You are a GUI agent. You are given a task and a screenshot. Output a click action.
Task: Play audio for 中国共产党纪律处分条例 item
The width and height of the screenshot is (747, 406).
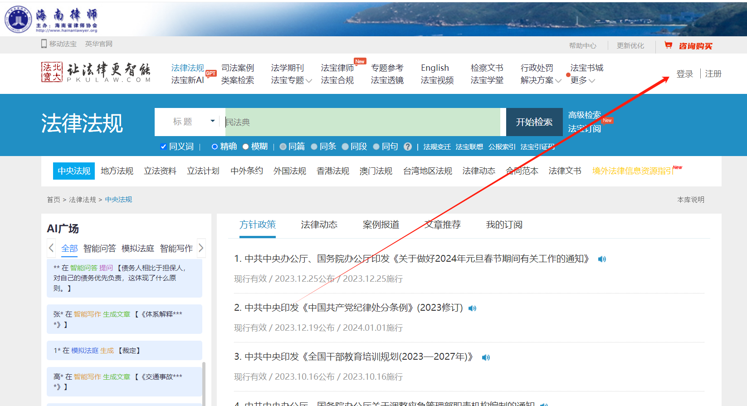coord(472,308)
